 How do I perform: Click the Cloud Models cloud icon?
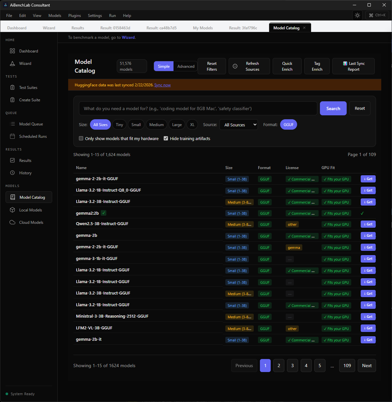12,223
